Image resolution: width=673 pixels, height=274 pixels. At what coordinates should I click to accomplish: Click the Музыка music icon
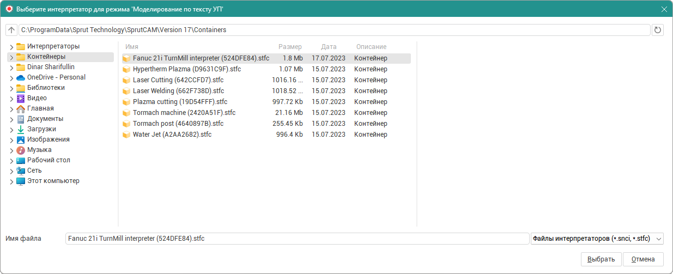(21, 150)
